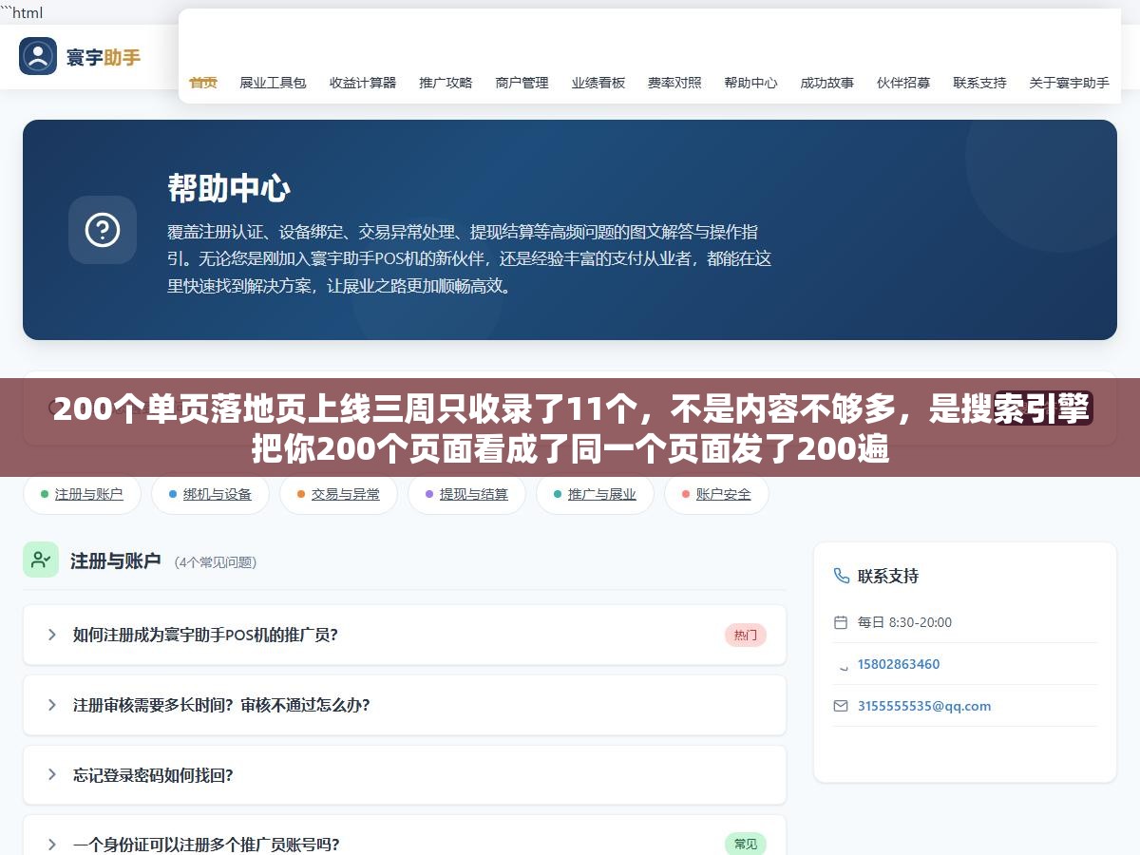Jump to 绑机与设备 category chip
This screenshot has height=855, width=1140.
(x=210, y=494)
